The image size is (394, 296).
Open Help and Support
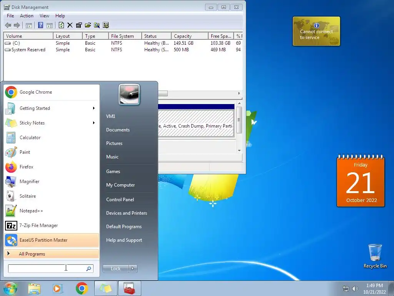(x=124, y=240)
